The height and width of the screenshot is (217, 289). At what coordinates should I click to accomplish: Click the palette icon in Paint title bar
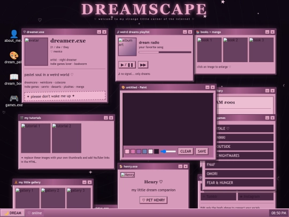click(123, 87)
